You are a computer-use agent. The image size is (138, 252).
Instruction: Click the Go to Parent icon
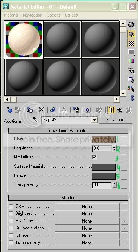(x=120, y=110)
